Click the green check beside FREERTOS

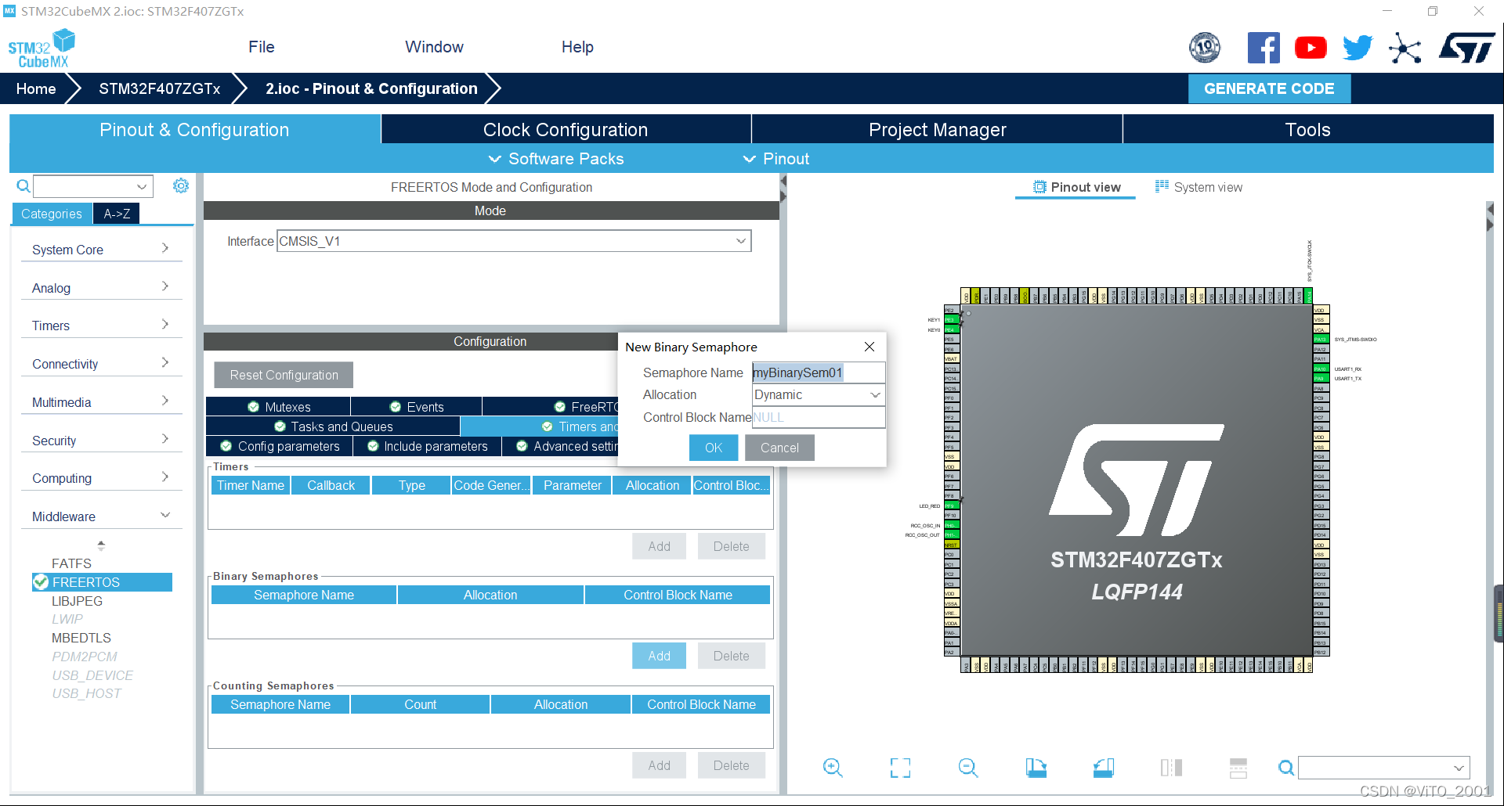(x=41, y=582)
